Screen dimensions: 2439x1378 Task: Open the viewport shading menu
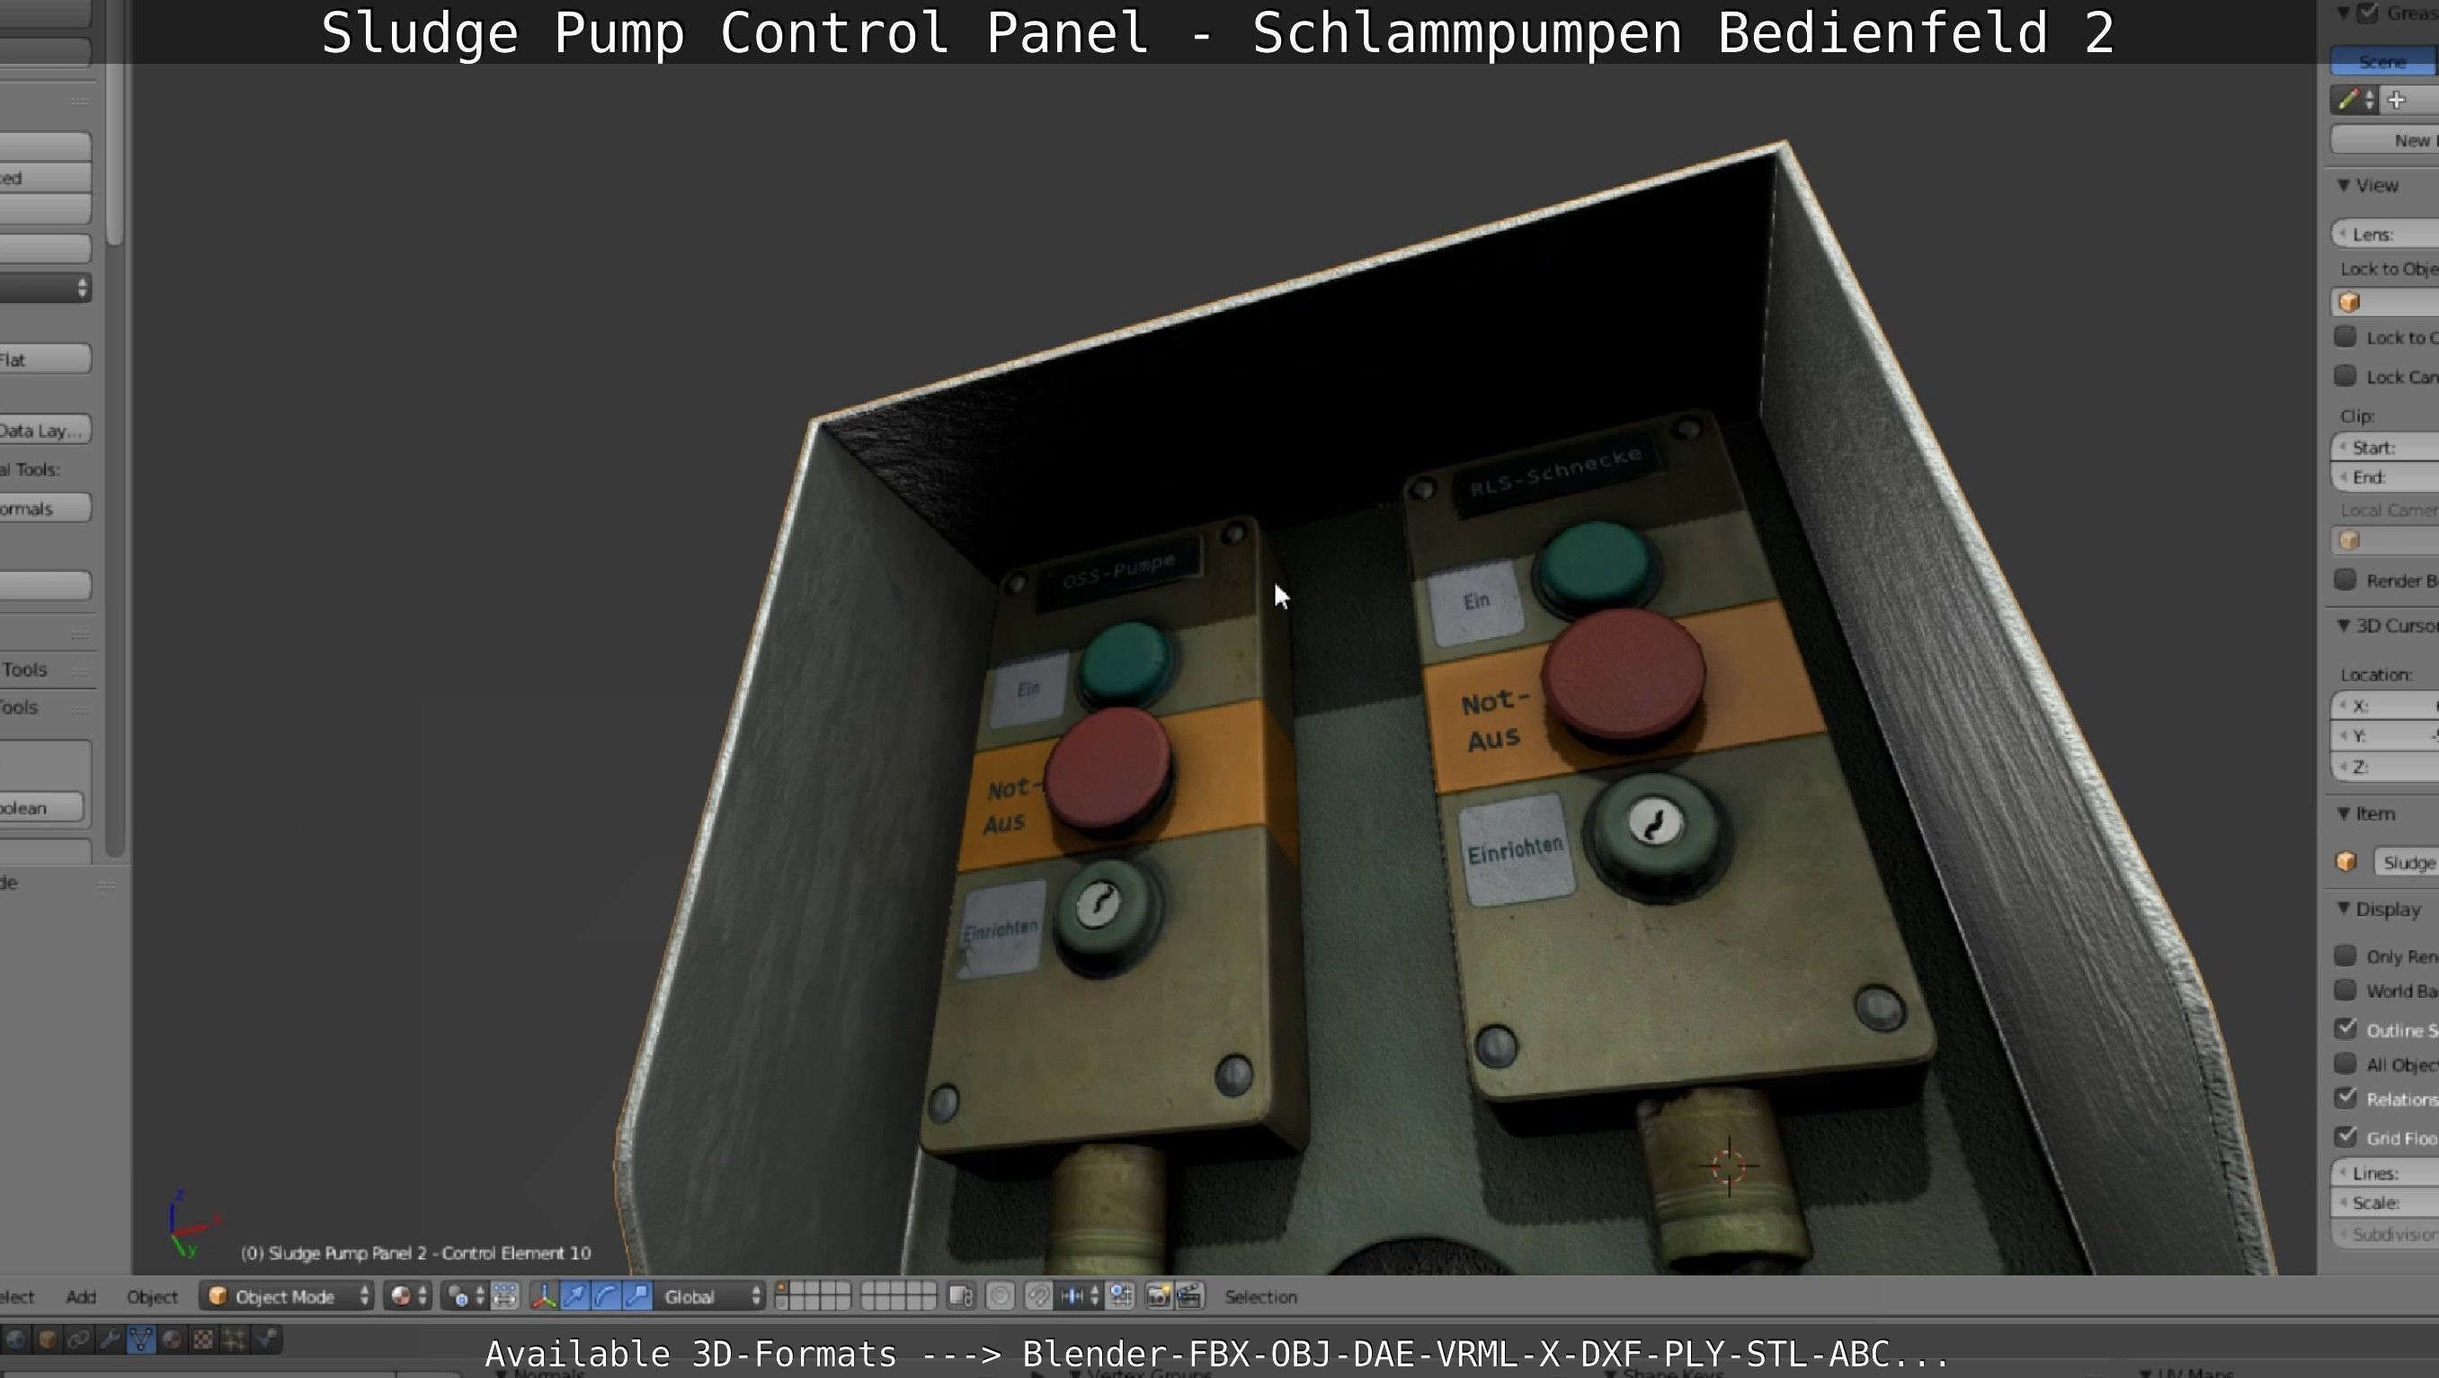(x=410, y=1296)
